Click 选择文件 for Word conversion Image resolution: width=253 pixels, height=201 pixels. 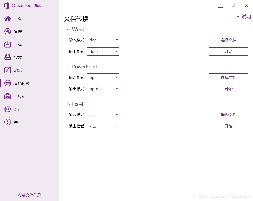coord(228,40)
